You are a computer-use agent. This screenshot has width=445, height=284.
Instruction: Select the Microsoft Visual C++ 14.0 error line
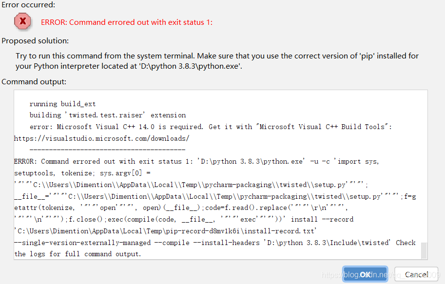point(210,126)
